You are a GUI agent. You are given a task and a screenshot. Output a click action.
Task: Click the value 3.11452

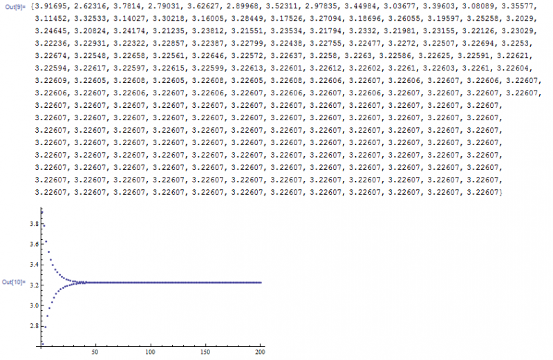[x=50, y=19]
